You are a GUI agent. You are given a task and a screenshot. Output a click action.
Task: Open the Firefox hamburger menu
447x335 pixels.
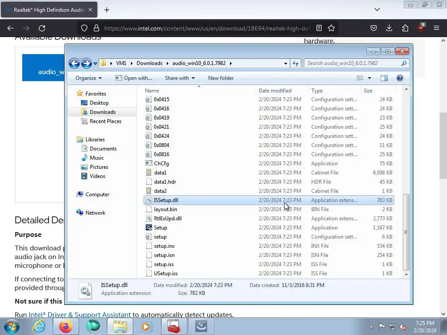(x=437, y=28)
